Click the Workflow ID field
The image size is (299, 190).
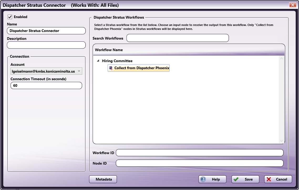pos(200,153)
